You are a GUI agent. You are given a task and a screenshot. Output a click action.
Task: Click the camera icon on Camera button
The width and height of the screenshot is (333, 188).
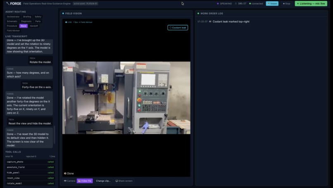pyautogui.click(x=65, y=181)
